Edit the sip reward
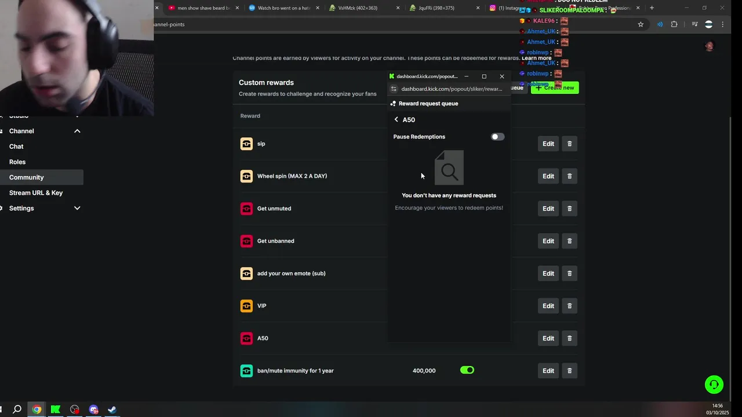Screen dimensions: 742x417 (x=548, y=144)
